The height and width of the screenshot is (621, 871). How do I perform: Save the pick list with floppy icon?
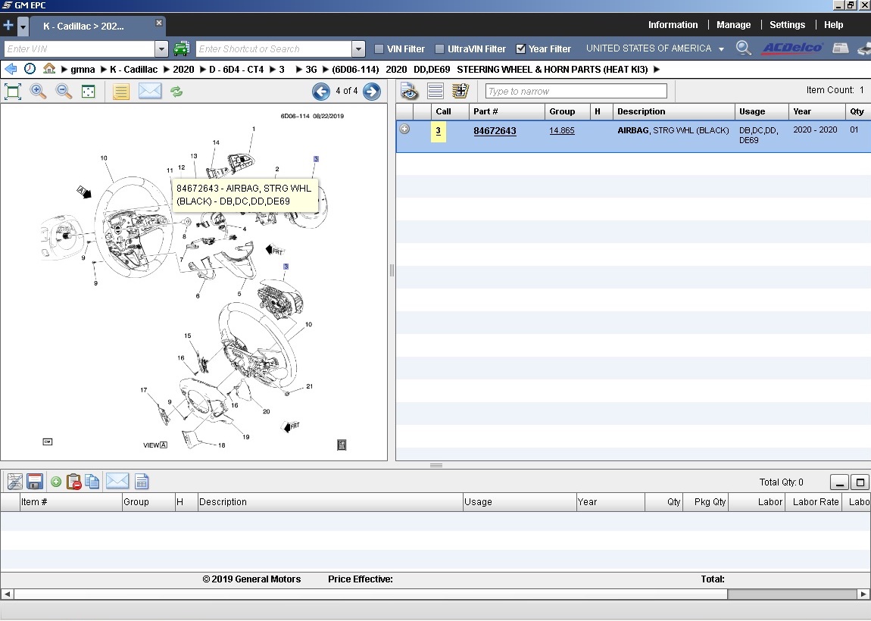(x=35, y=482)
